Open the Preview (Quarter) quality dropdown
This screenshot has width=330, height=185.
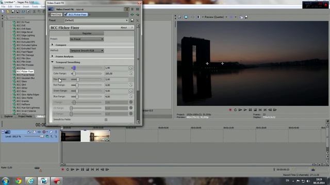click(x=216, y=17)
